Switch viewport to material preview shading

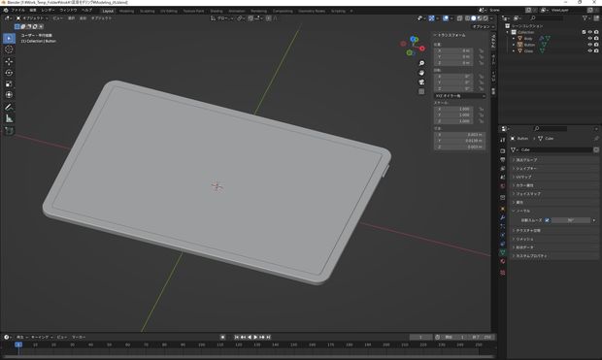(480, 18)
